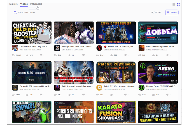Open video title CHEATING Call of Duty BOOST...
Image resolution: width=189 pixels, height=129 pixels.
35,47
